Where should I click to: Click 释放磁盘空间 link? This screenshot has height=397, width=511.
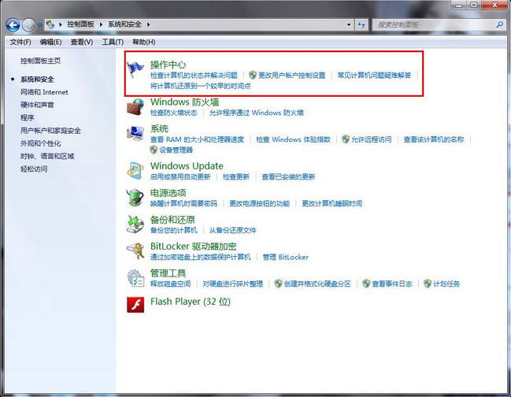click(x=170, y=284)
